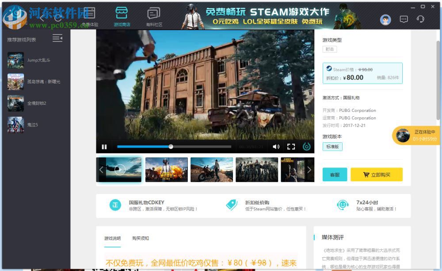Mute the video player volume

tap(276, 146)
